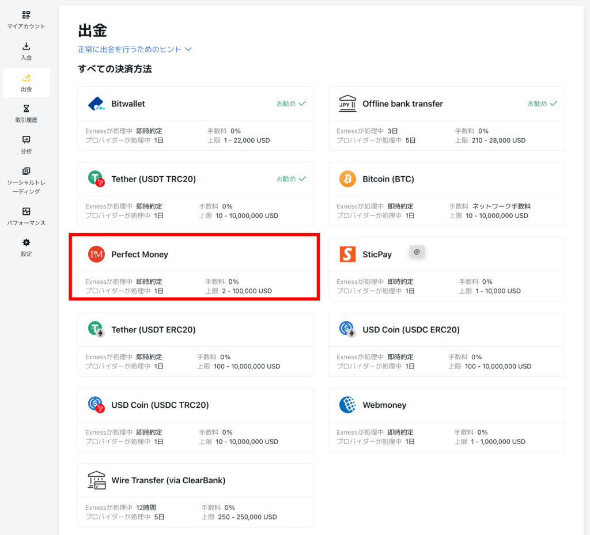590x535 pixels.
Task: Choose USD Coin (USDC ERC20) method
Action: [447, 344]
